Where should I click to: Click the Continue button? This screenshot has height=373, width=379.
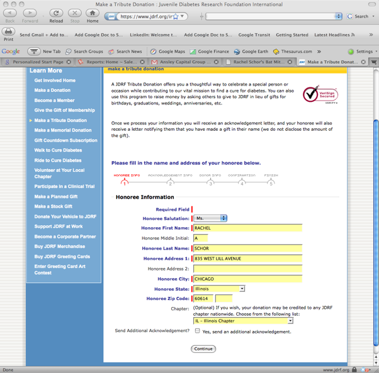tap(203, 349)
